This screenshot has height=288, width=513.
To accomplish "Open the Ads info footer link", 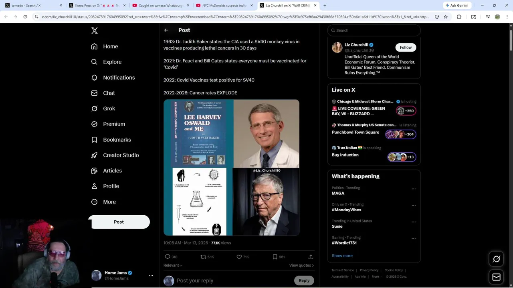I will (x=360, y=276).
